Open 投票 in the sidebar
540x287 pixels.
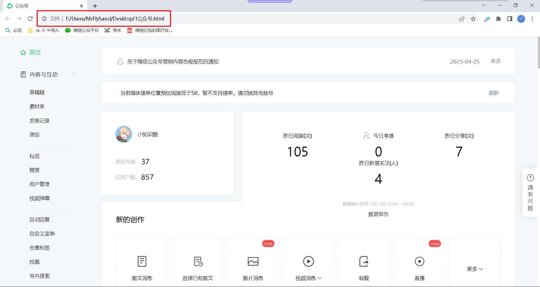coord(35,262)
